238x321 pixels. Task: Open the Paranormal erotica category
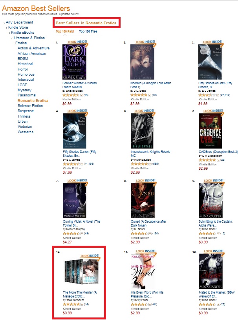tap(27, 95)
